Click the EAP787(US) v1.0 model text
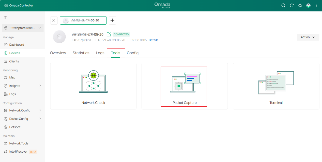The height and width of the screenshot is (162, 322). point(83,40)
